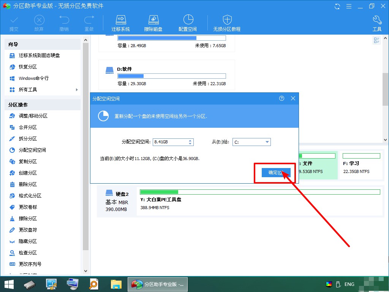Click the 重做 (redo) toolbar icon

89,23
